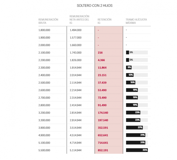Click net salary value 1.494.000
The image size is (177, 160).
pos(75,30)
